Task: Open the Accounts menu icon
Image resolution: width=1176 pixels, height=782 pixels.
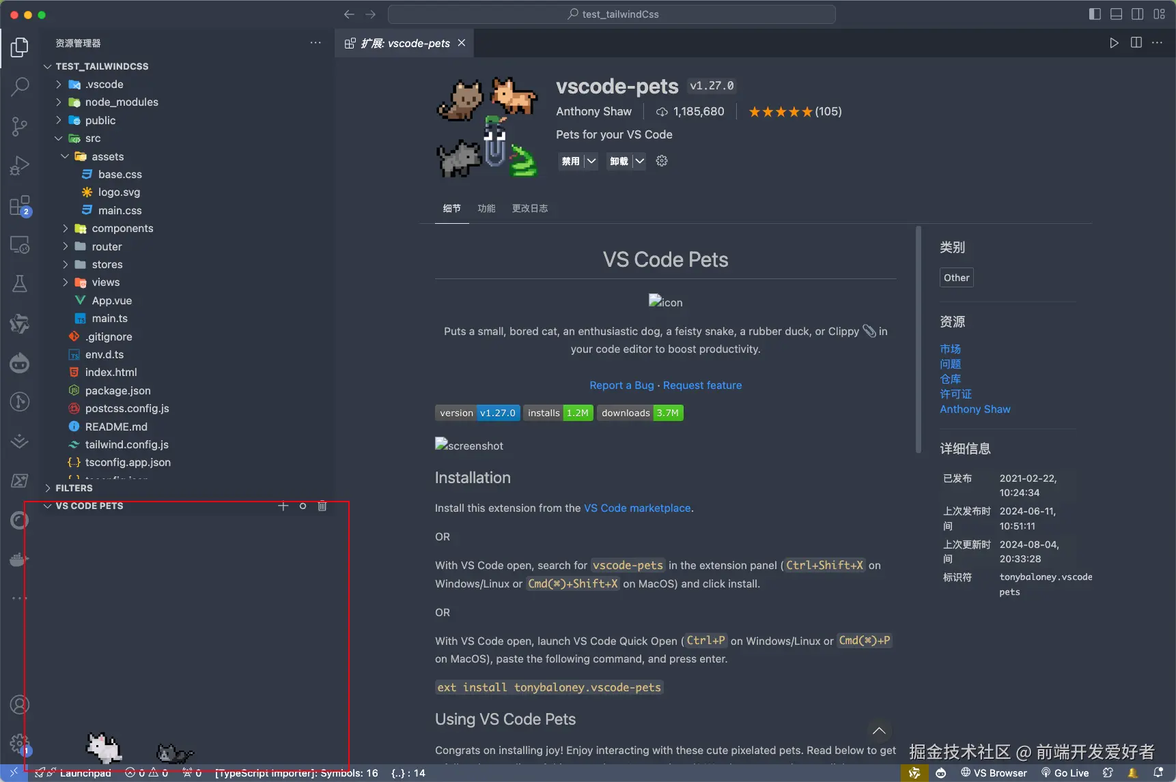Action: click(x=20, y=704)
